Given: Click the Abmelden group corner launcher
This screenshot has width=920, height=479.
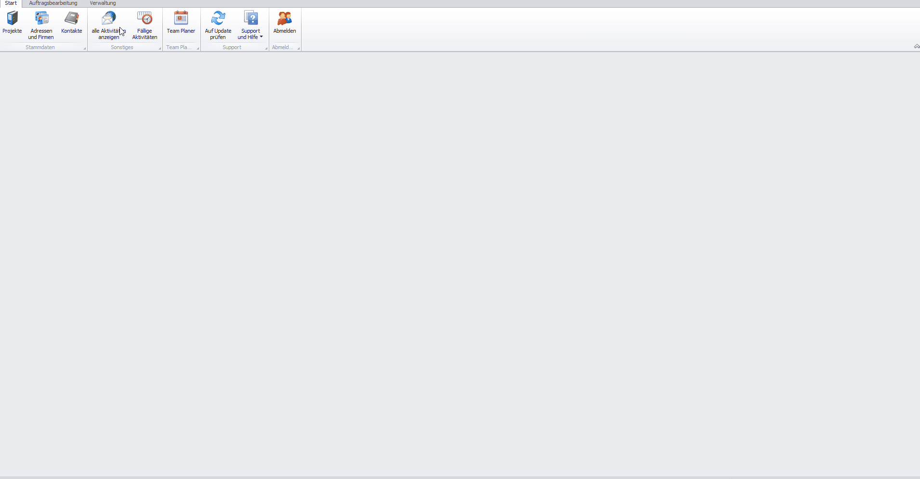Looking at the screenshot, I should click(x=298, y=48).
